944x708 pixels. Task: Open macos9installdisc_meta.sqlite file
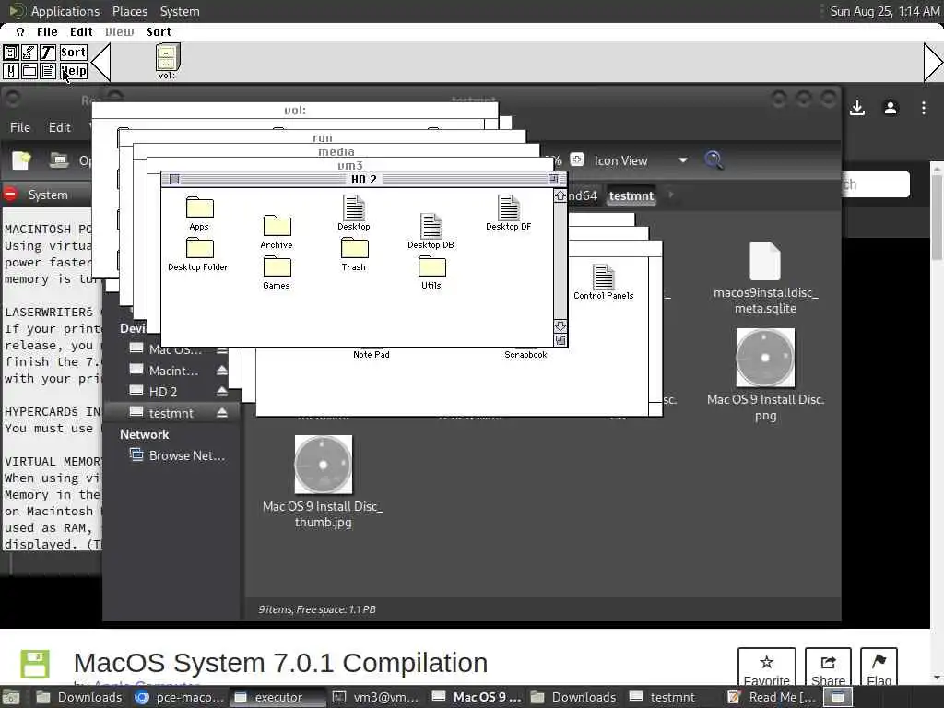765,277
